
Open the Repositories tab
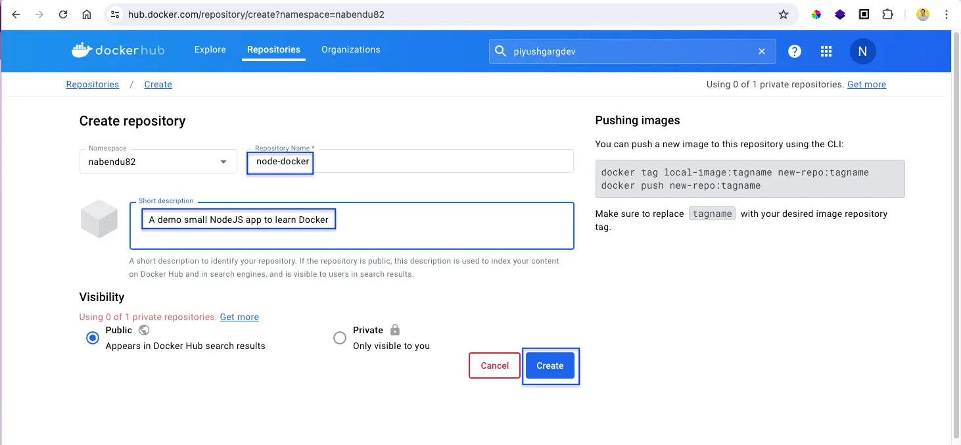[x=273, y=50]
